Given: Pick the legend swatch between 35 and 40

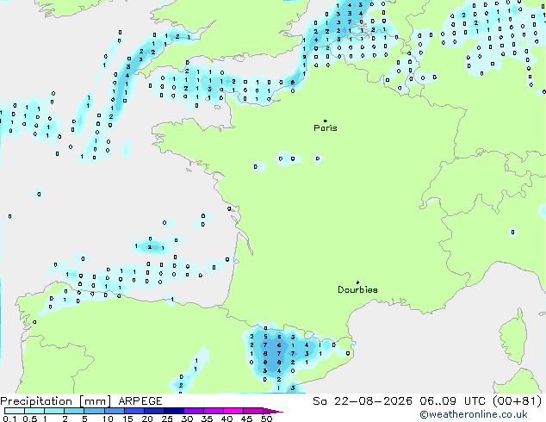Looking at the screenshot, I should pos(213,411).
